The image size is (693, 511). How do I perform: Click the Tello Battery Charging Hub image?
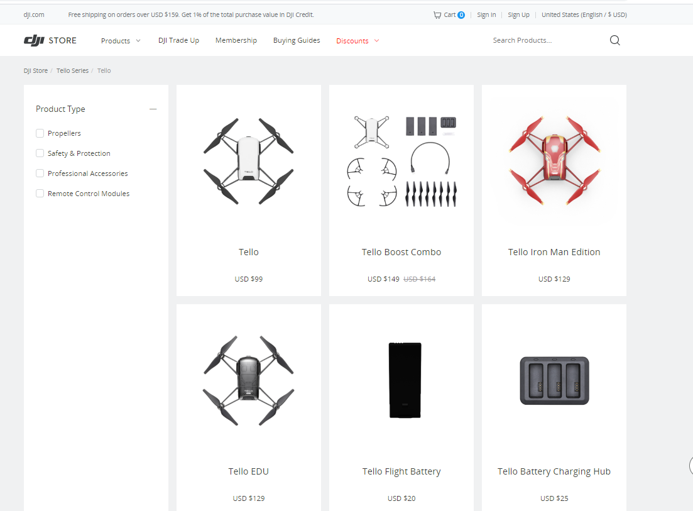tap(554, 380)
